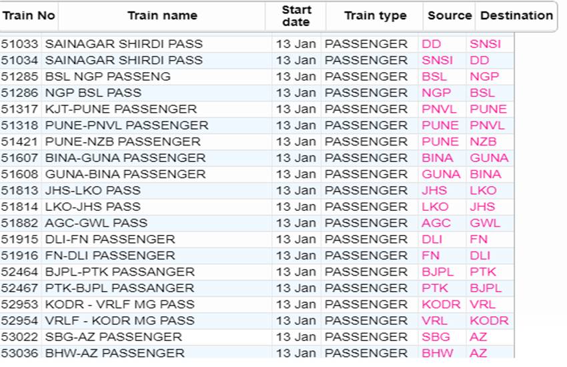Image resolution: width=567 pixels, height=367 pixels.
Task: Click the Train name column header
Action: (x=162, y=16)
